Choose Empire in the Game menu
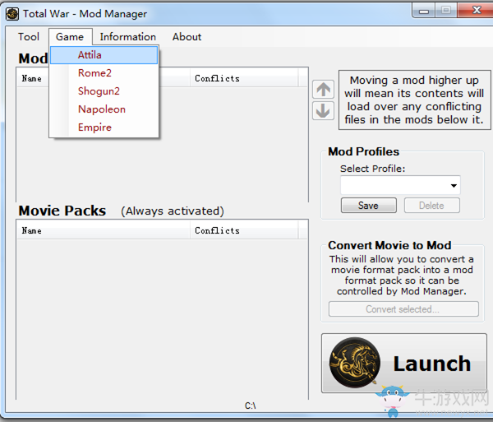Screen dimensions: 493x422 [104, 128]
